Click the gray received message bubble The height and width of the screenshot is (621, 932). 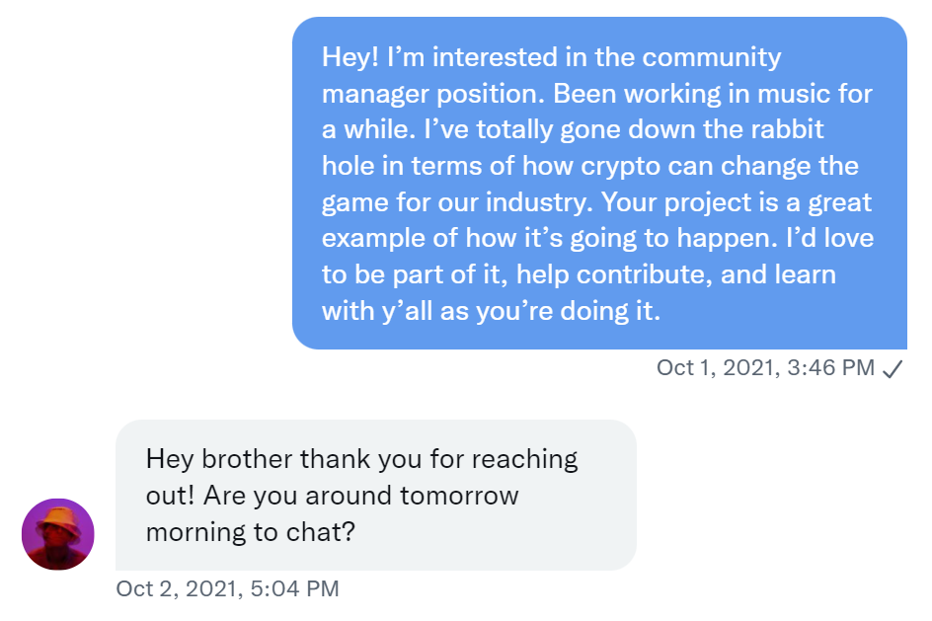pyautogui.click(x=375, y=496)
